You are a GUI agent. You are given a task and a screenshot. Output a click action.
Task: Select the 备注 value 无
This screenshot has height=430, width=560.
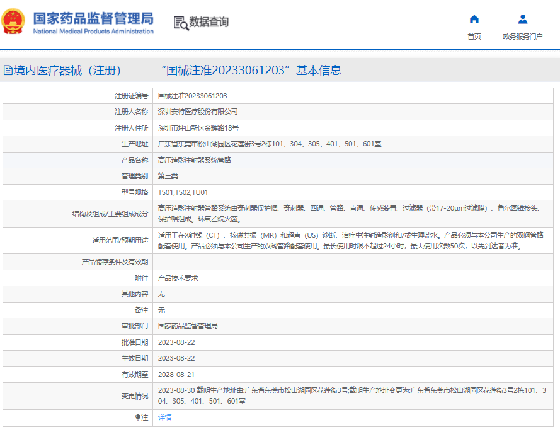point(161,310)
